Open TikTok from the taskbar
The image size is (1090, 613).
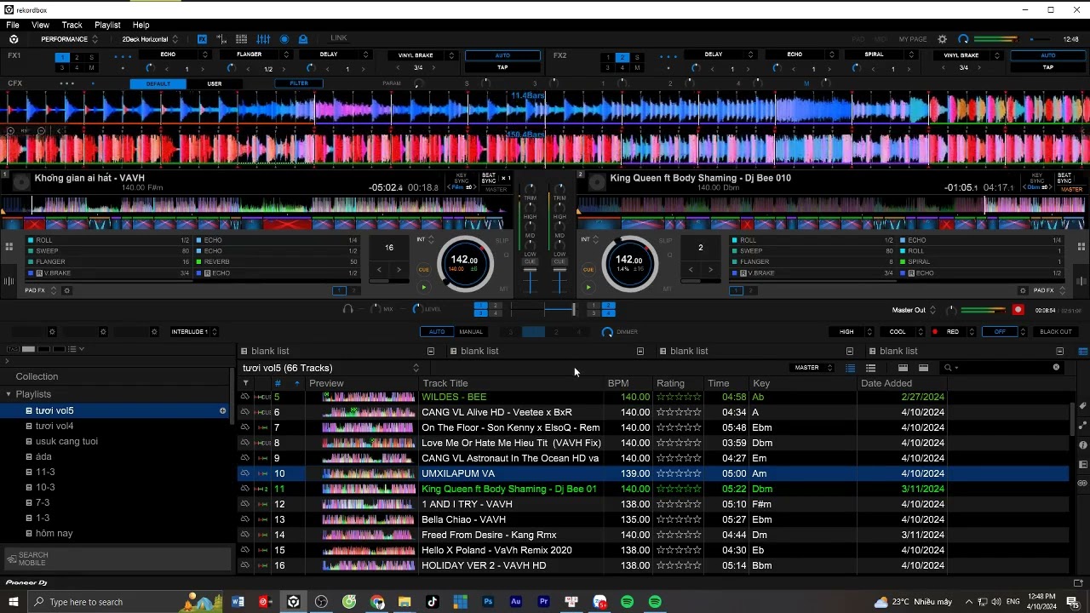(x=433, y=602)
